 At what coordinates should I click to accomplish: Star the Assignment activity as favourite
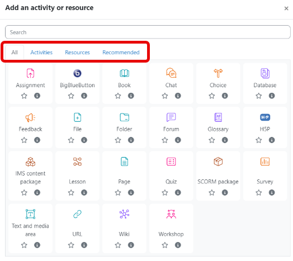coord(24,96)
